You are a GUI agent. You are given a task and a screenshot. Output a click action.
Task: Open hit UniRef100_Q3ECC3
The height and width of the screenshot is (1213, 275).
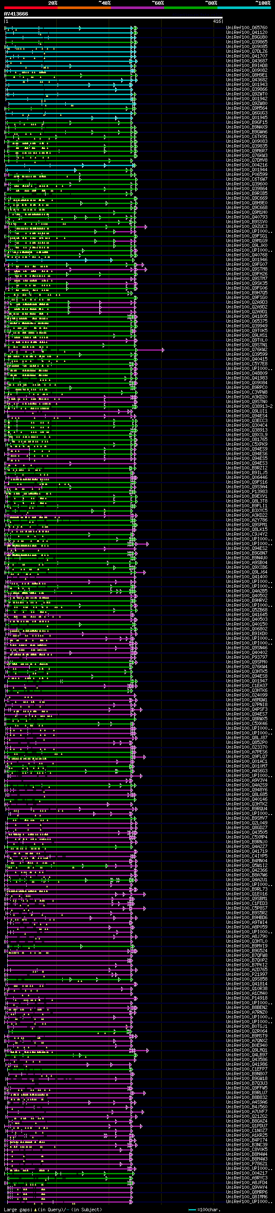point(247,420)
